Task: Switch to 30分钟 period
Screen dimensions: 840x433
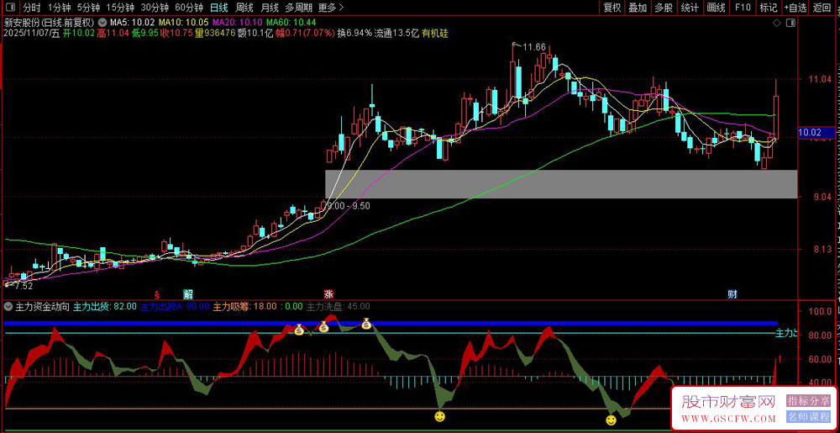Action: pos(155,8)
